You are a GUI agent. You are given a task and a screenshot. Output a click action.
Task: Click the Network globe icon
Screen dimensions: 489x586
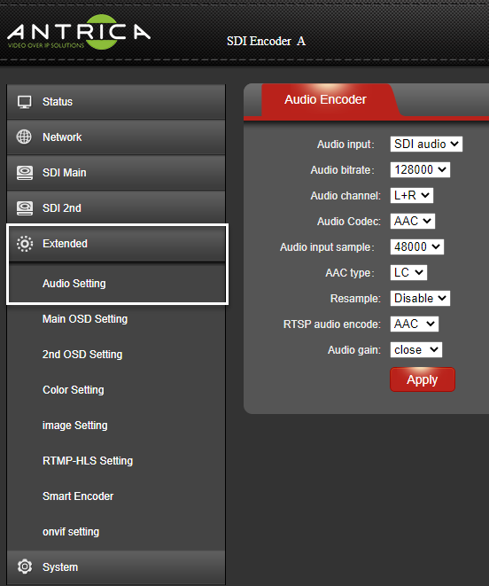(x=24, y=137)
